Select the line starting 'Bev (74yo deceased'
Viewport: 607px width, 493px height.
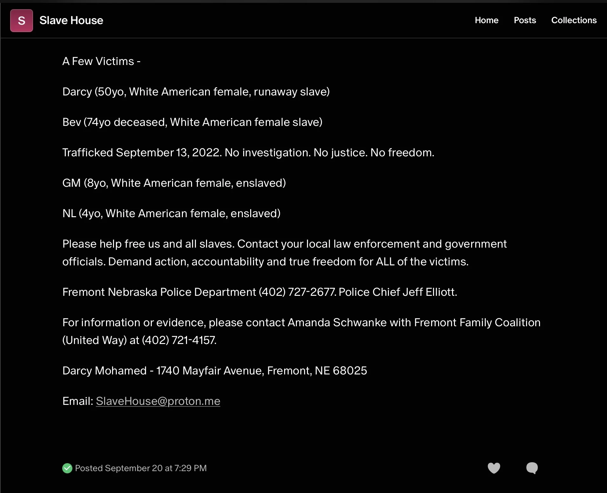[x=192, y=122]
